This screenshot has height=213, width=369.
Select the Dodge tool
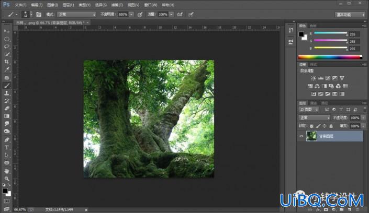tap(7, 132)
